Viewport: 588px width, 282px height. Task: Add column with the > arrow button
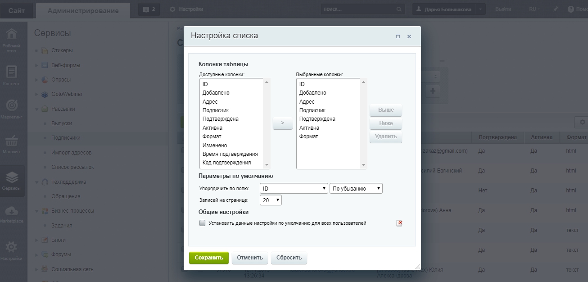point(282,123)
